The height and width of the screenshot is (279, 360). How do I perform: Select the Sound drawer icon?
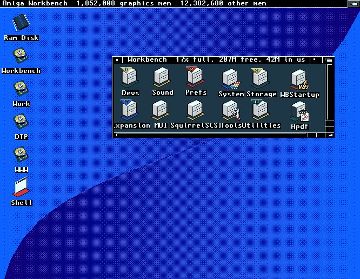point(162,77)
